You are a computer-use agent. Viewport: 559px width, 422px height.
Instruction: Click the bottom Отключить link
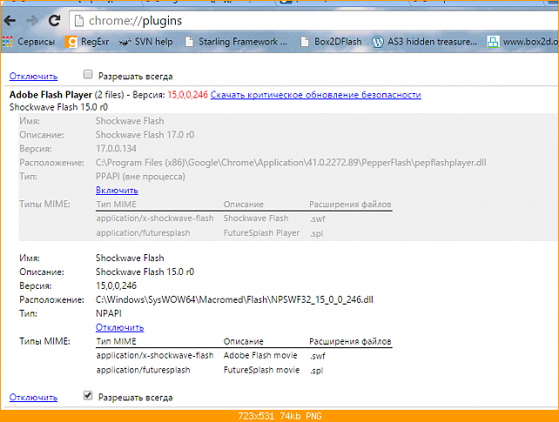click(33, 397)
